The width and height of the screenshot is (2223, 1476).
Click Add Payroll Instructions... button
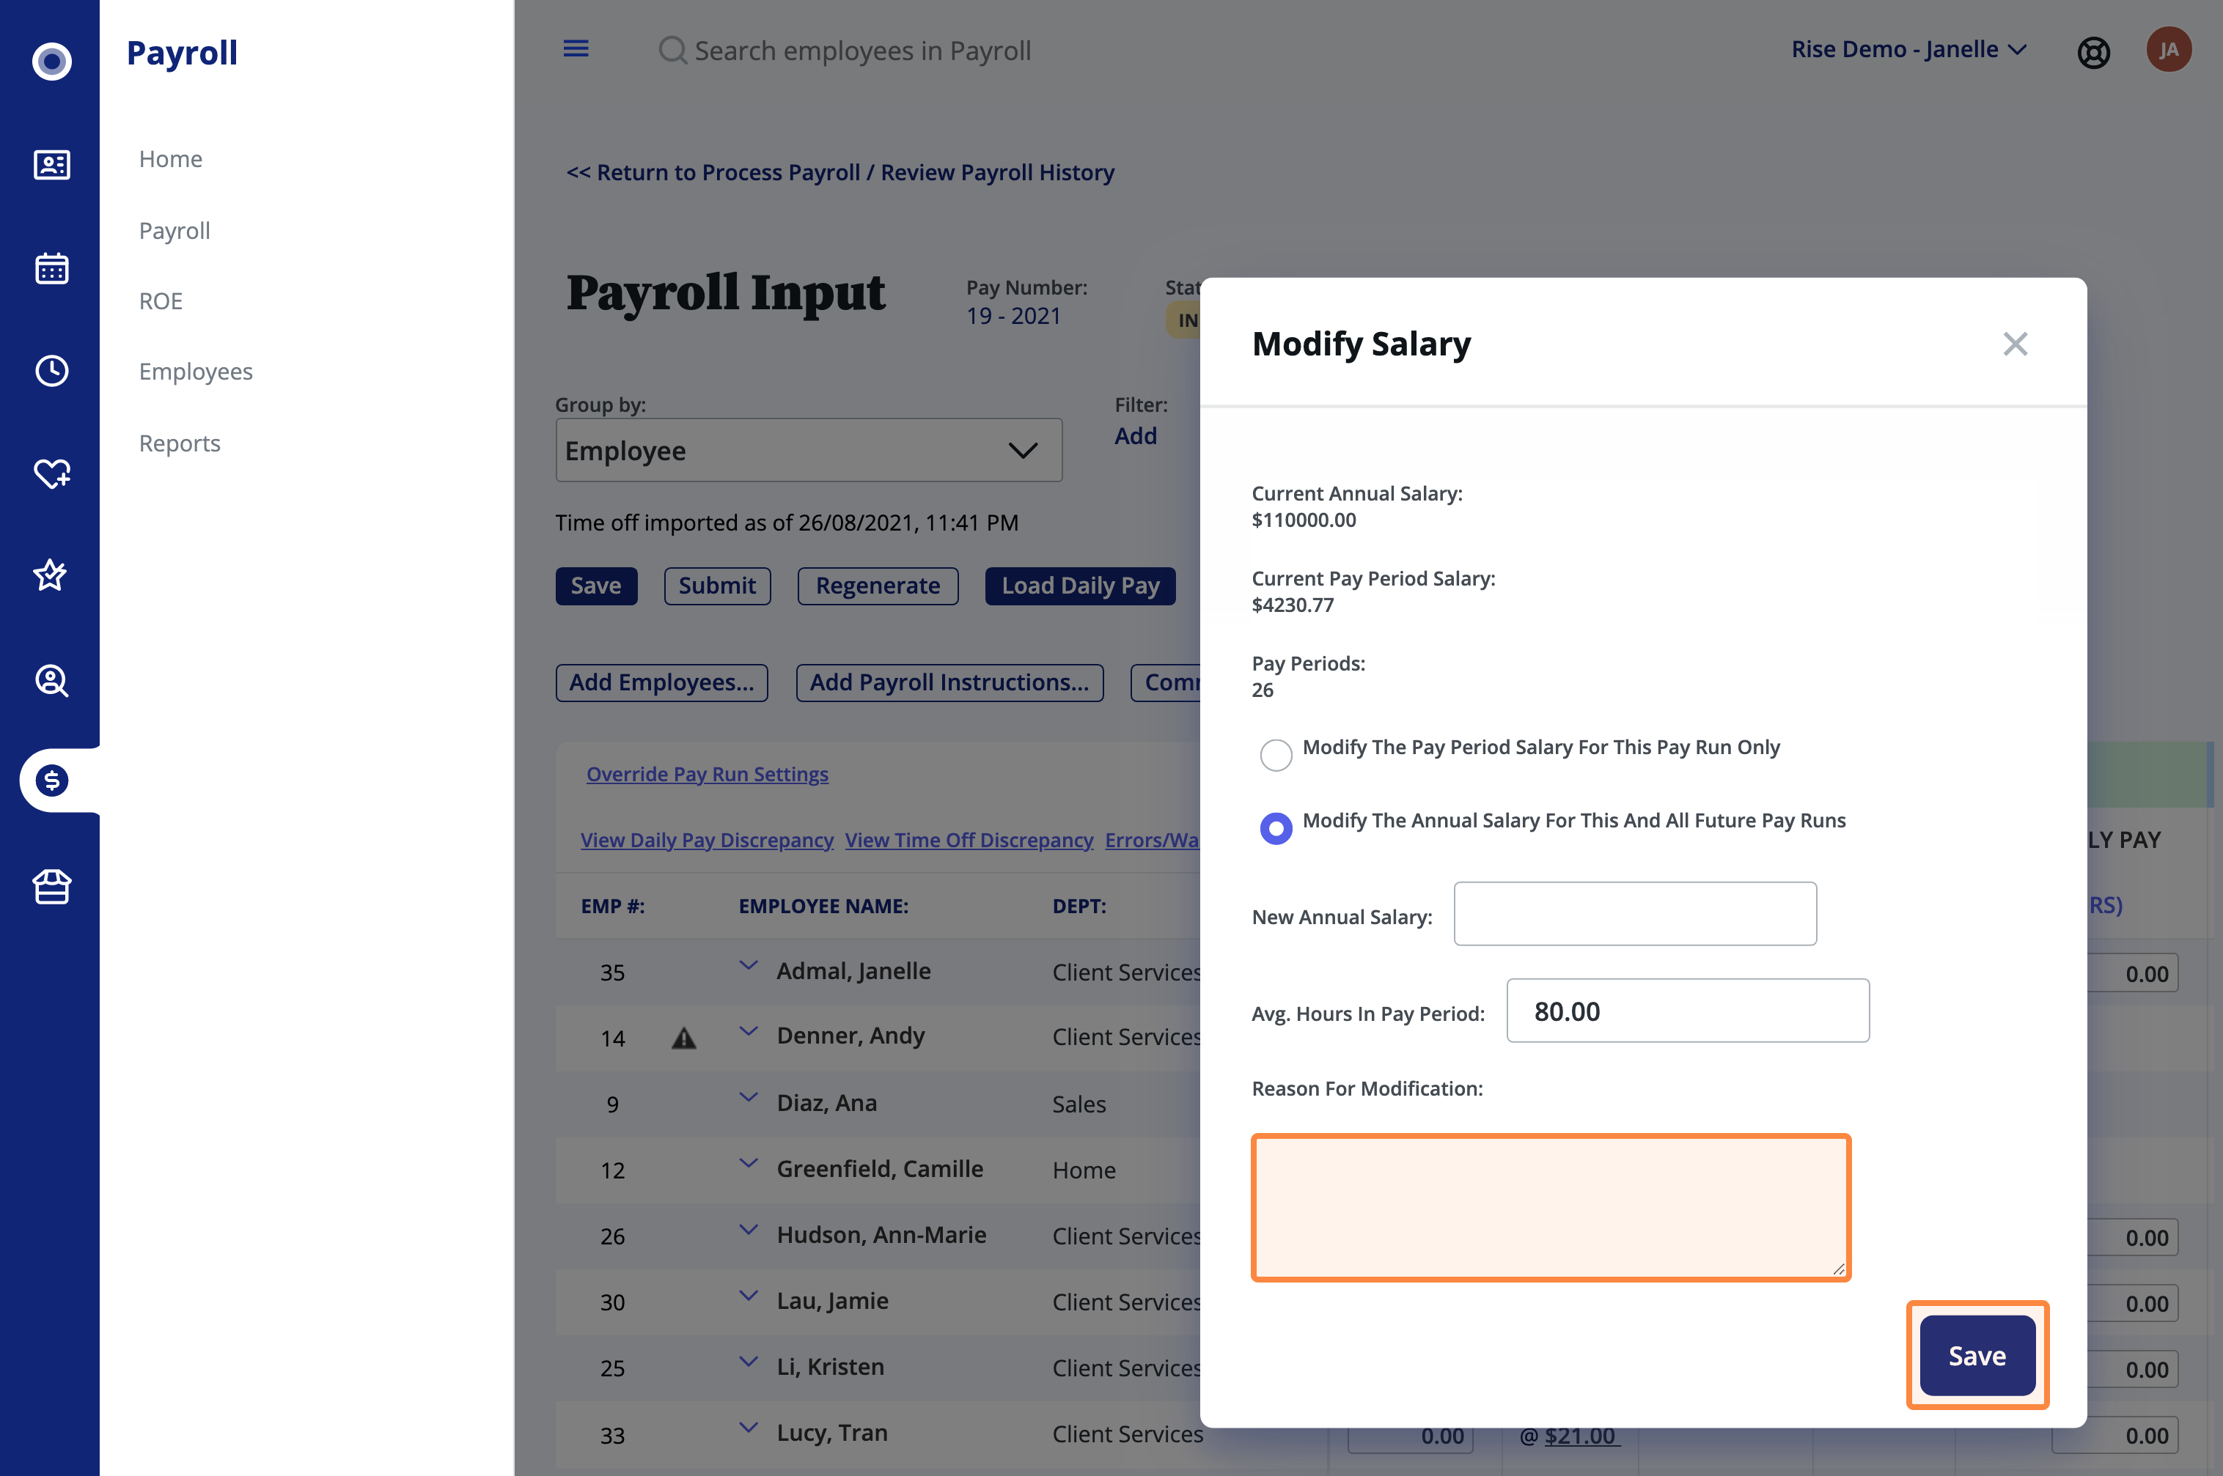[949, 682]
